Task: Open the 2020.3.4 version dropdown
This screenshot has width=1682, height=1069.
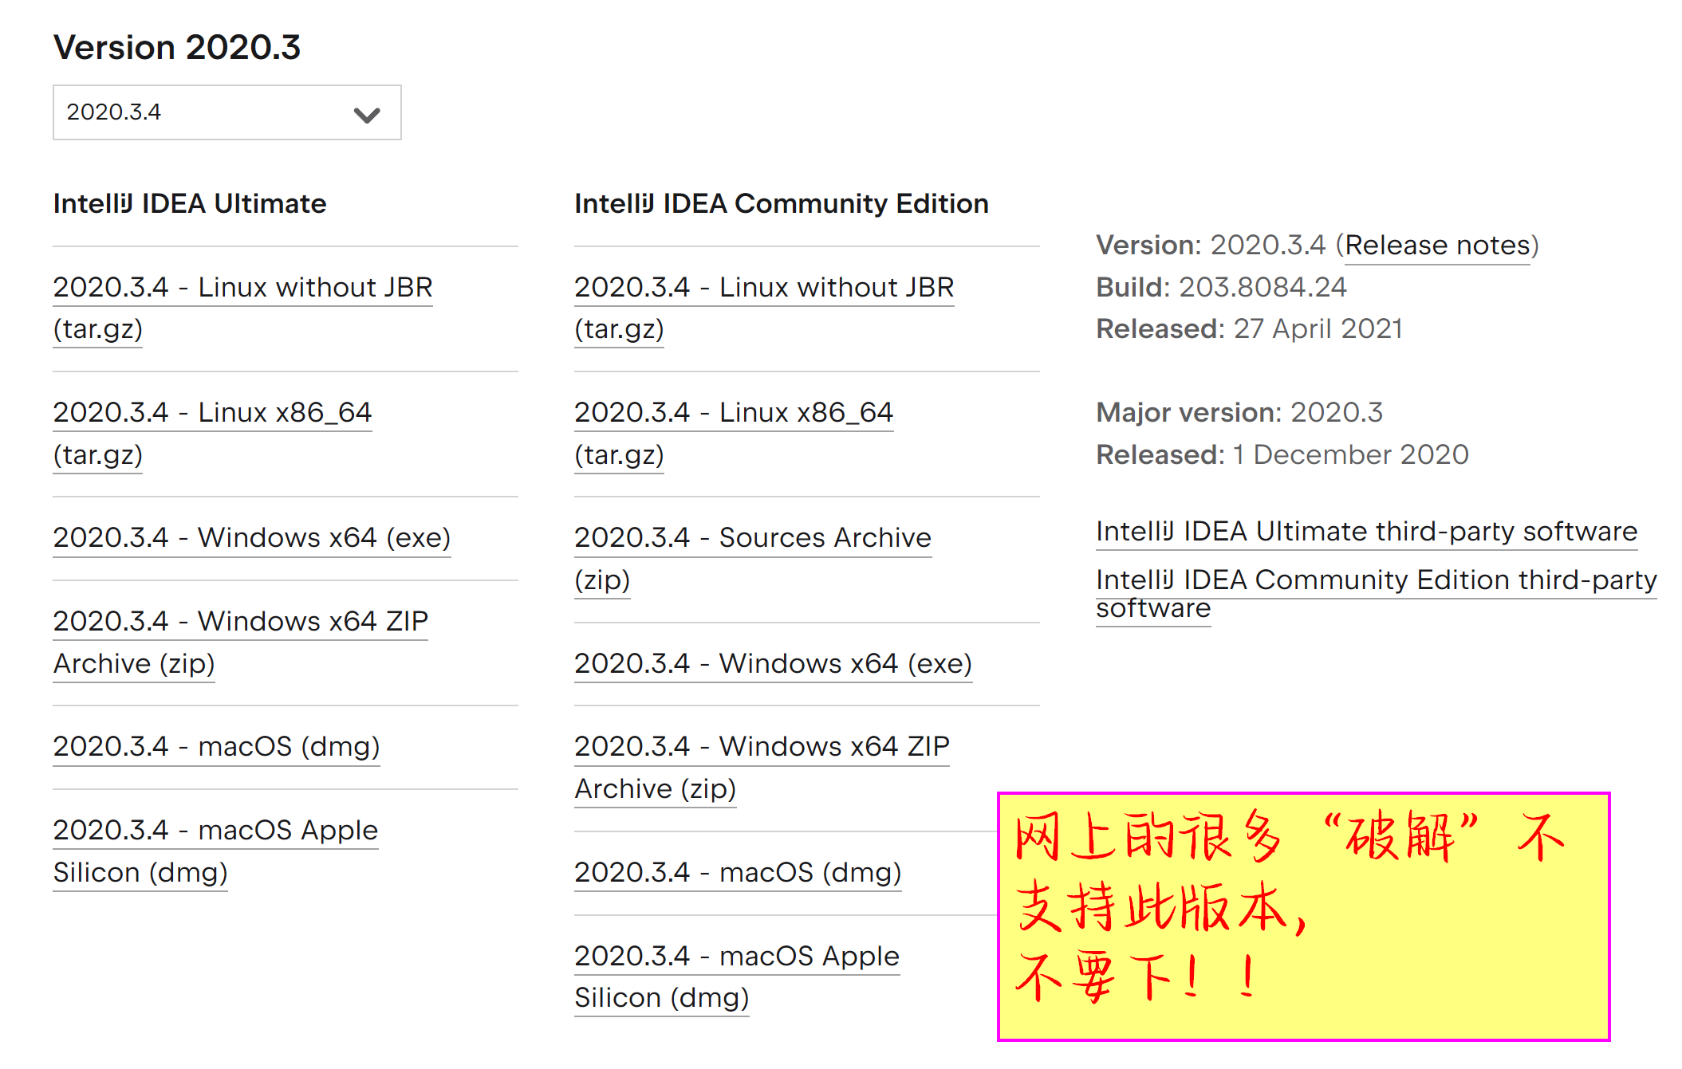Action: pyautogui.click(x=226, y=112)
